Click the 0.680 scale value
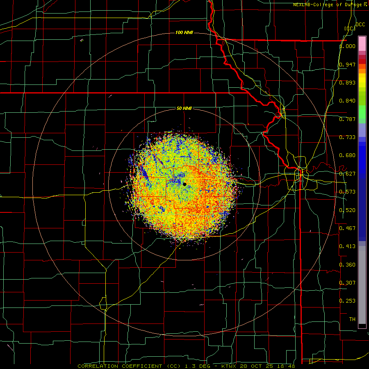Viewport: 369px width, 369px height. (347, 155)
